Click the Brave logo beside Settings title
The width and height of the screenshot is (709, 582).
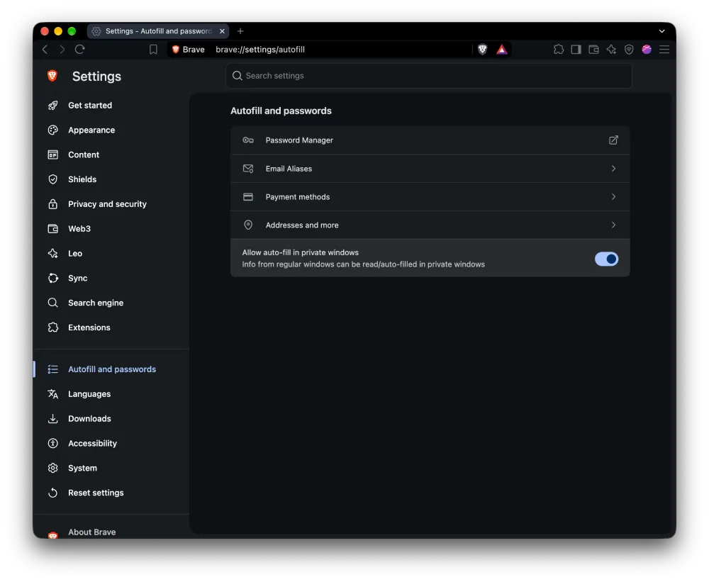[52, 76]
